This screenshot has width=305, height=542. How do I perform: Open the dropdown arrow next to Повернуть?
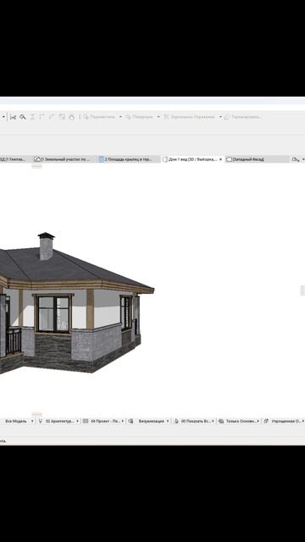[x=158, y=117]
